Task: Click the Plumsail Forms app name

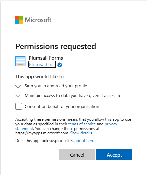Action: [46, 58]
